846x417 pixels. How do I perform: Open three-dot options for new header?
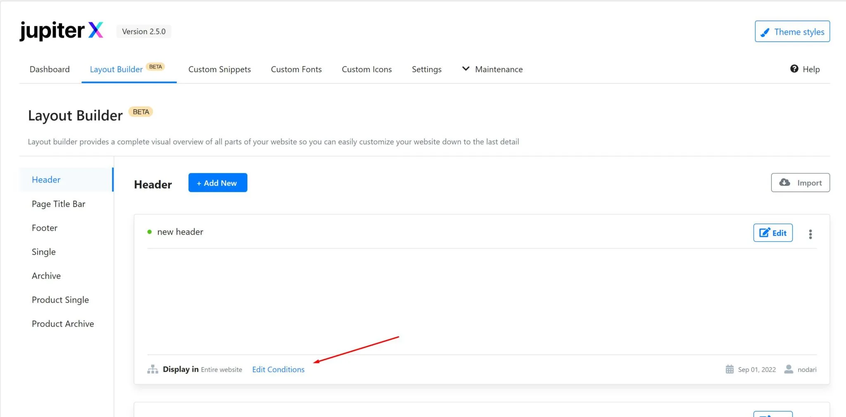click(x=810, y=234)
